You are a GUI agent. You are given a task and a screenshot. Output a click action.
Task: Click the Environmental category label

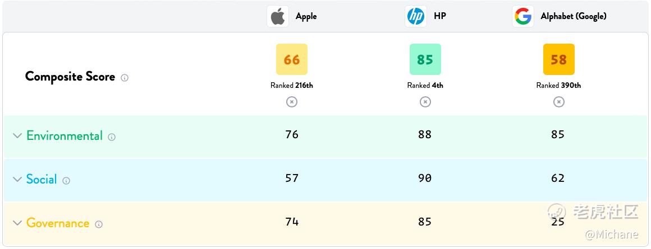point(65,135)
